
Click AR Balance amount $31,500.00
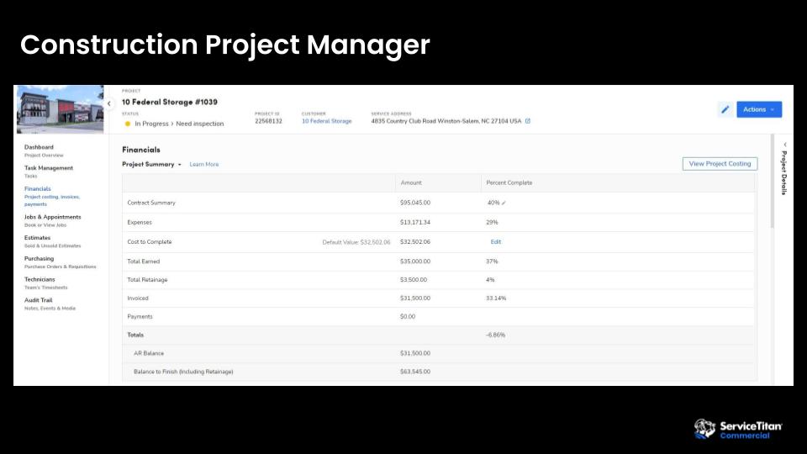[x=414, y=353]
